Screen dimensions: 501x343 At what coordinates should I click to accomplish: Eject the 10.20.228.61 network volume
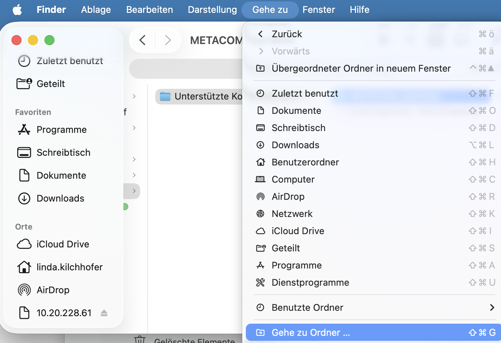(x=104, y=313)
